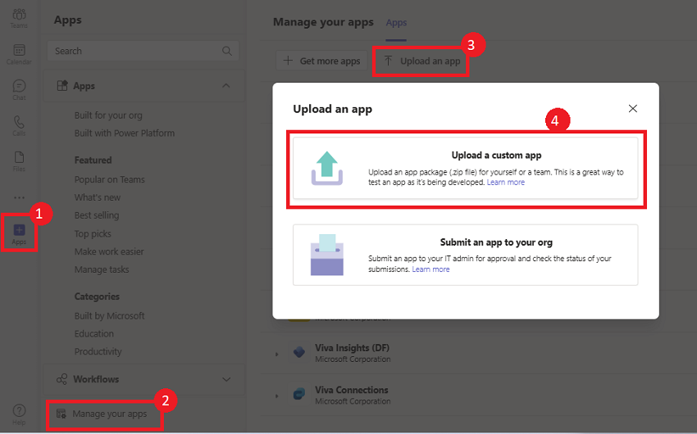Expand the Workflows section
This screenshot has width=697, height=434.
point(226,379)
